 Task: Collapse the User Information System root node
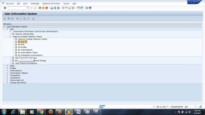[4, 27]
